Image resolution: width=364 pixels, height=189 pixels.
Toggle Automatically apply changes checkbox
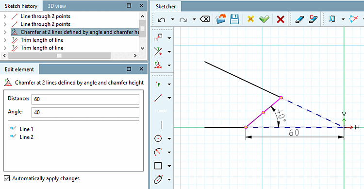pos(7,178)
